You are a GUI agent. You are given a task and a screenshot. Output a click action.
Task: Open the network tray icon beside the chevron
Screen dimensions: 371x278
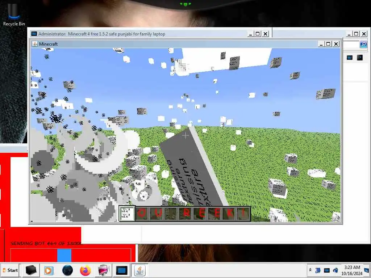pos(318,270)
